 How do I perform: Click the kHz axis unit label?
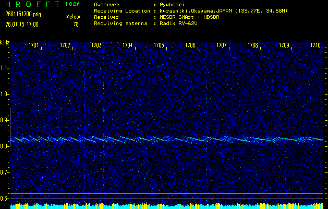pos(5,42)
